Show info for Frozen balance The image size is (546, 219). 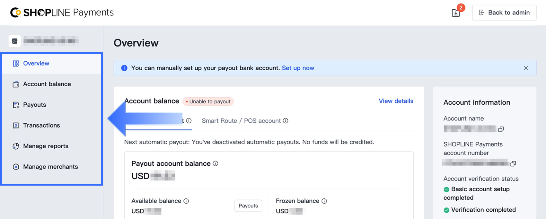tap(324, 201)
